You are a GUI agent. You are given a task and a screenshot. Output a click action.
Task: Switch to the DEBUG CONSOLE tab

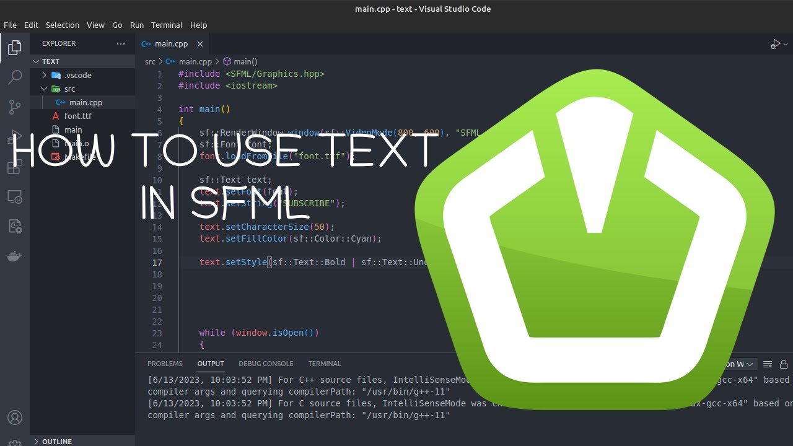(x=266, y=364)
